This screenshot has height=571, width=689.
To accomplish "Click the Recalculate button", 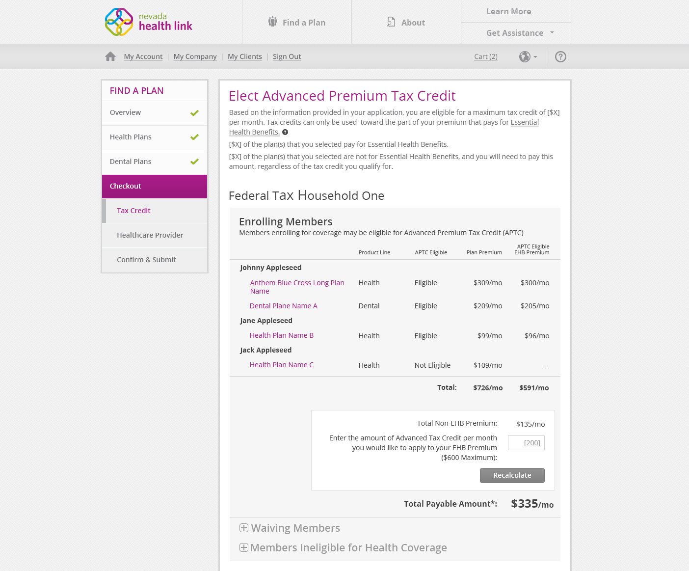I will [x=512, y=475].
